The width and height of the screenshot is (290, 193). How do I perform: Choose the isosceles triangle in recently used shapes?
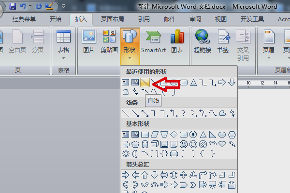tap(193, 83)
